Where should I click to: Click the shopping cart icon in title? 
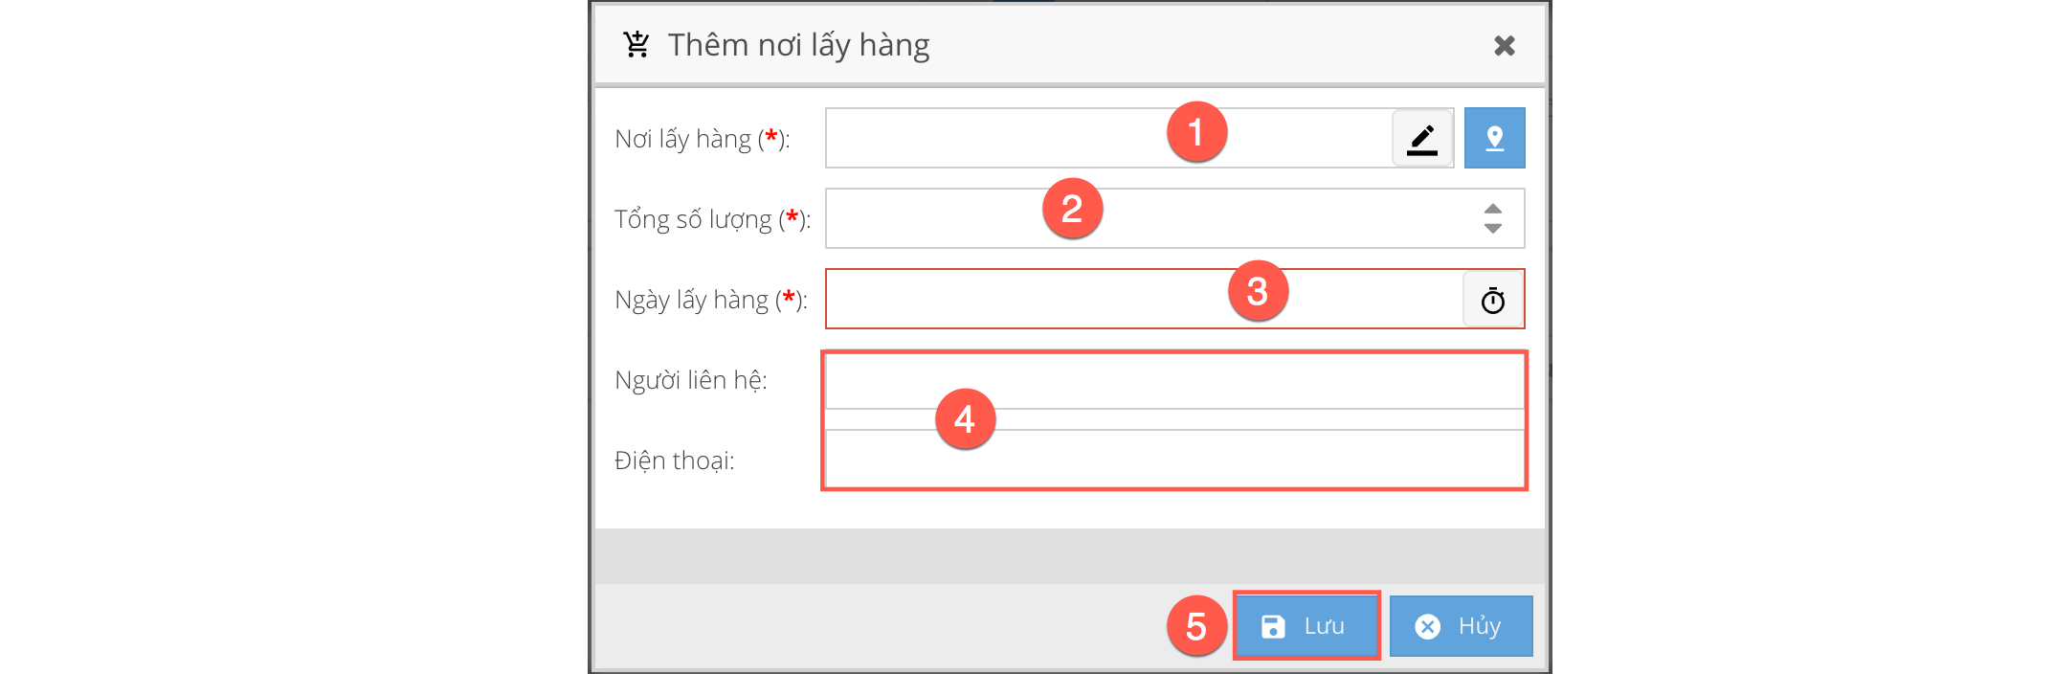point(636,45)
